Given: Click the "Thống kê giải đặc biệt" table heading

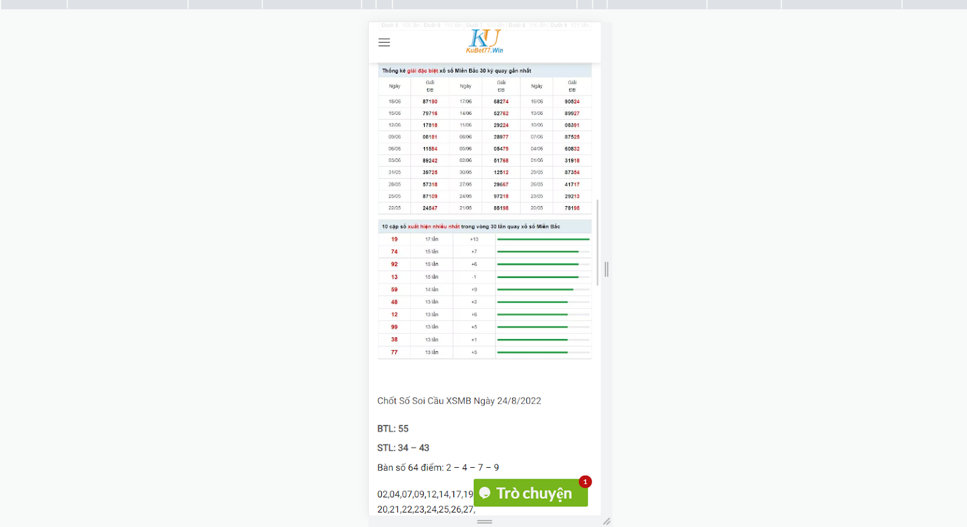Looking at the screenshot, I should [456, 71].
